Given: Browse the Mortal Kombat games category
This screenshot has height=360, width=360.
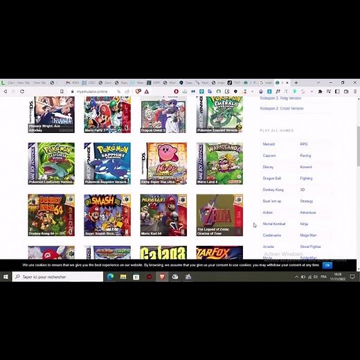Looking at the screenshot, I should click(x=274, y=224).
